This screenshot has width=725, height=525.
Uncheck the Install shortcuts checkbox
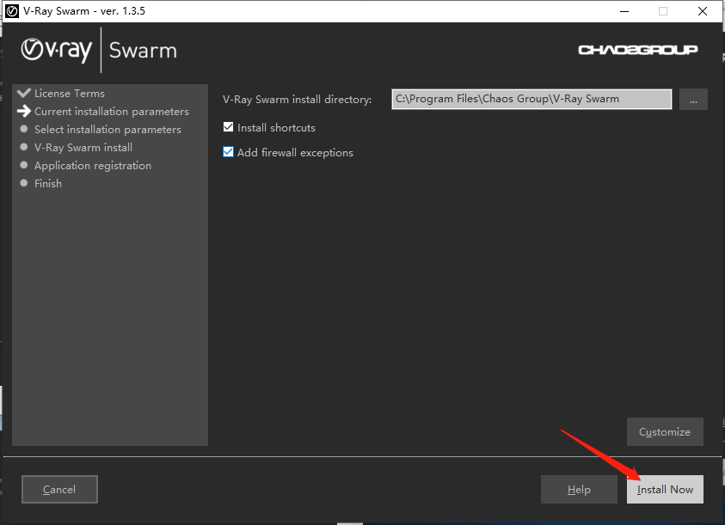(x=229, y=127)
